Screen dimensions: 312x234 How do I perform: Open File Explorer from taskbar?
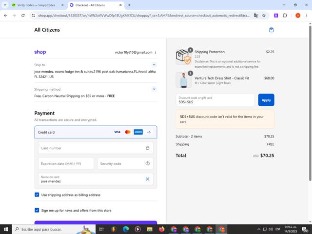click(x=150, y=229)
